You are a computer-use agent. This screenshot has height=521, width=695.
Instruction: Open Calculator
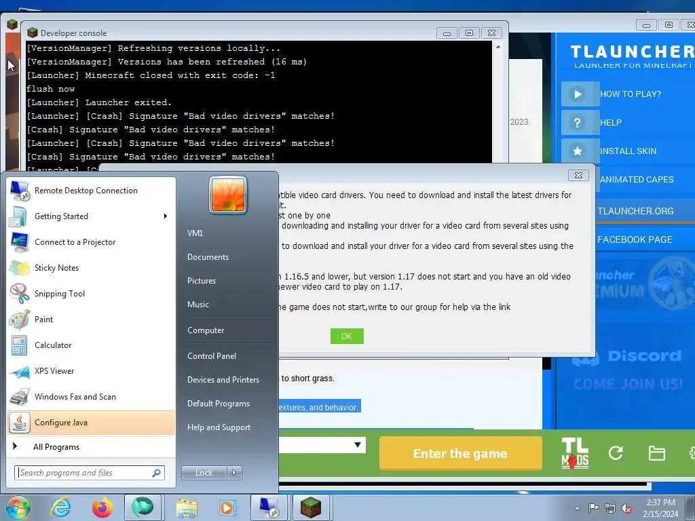tap(91, 345)
